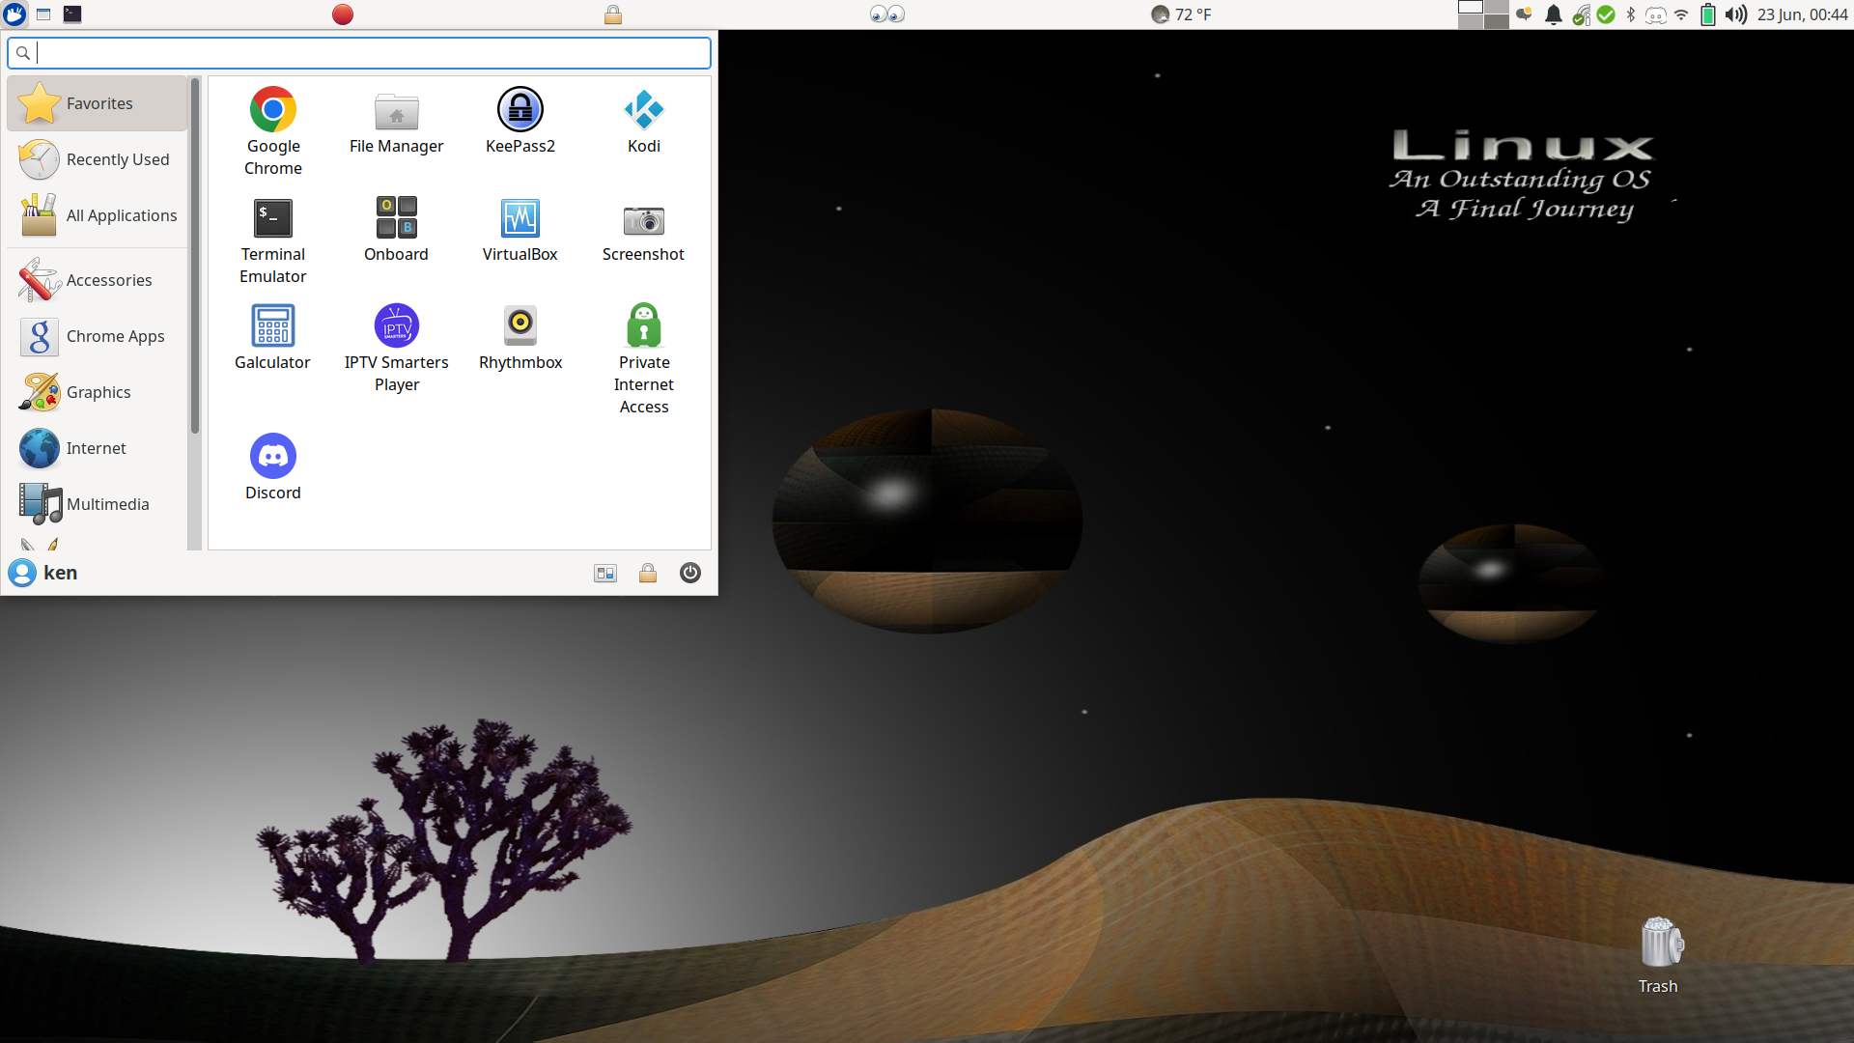Open VirtualBox from the menu
Image resolution: width=1854 pixels, height=1043 pixels.
tap(520, 229)
